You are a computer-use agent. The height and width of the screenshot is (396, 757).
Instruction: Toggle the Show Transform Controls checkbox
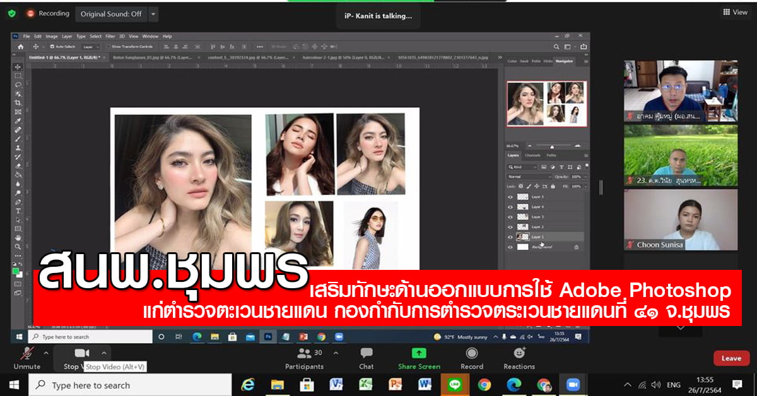pos(109,47)
